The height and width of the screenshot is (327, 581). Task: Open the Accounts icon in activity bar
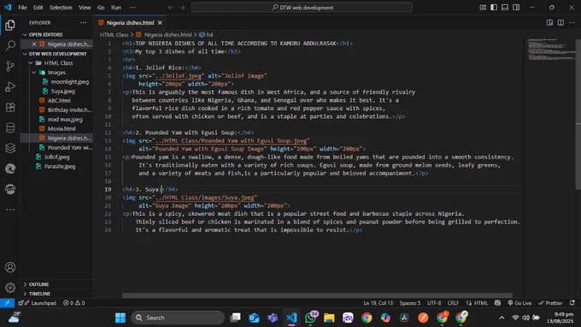click(10, 267)
